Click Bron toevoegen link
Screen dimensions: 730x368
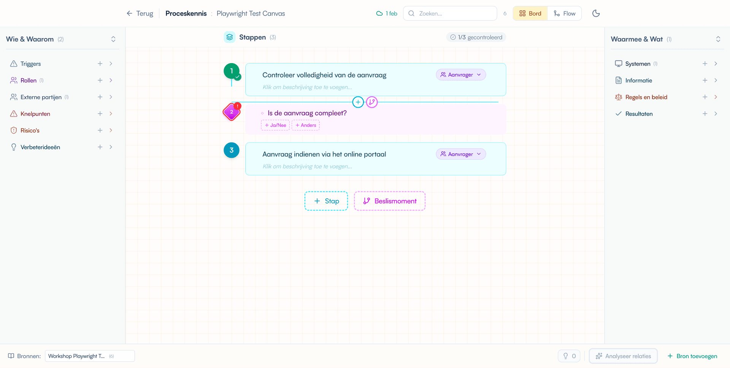click(692, 356)
